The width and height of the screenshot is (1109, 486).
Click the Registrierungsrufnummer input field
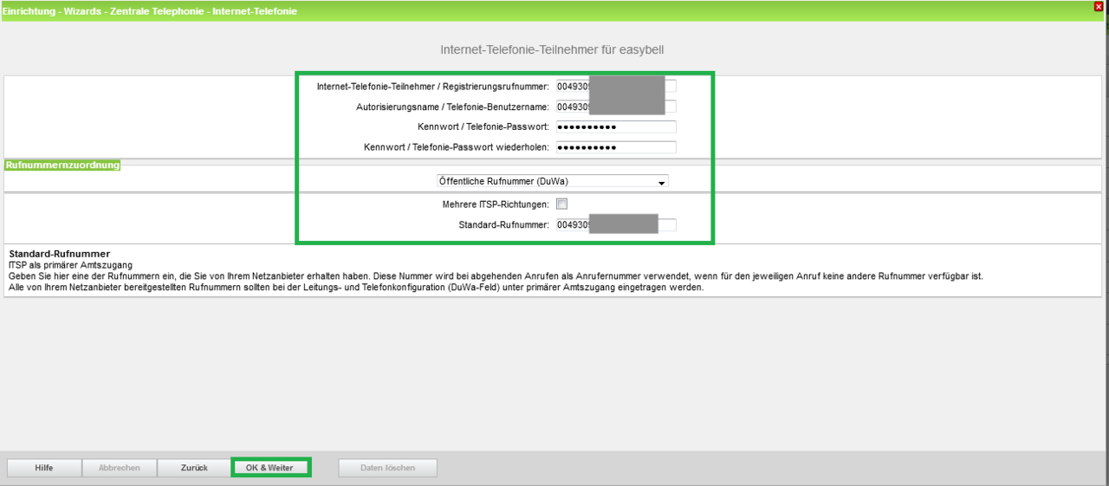[615, 86]
